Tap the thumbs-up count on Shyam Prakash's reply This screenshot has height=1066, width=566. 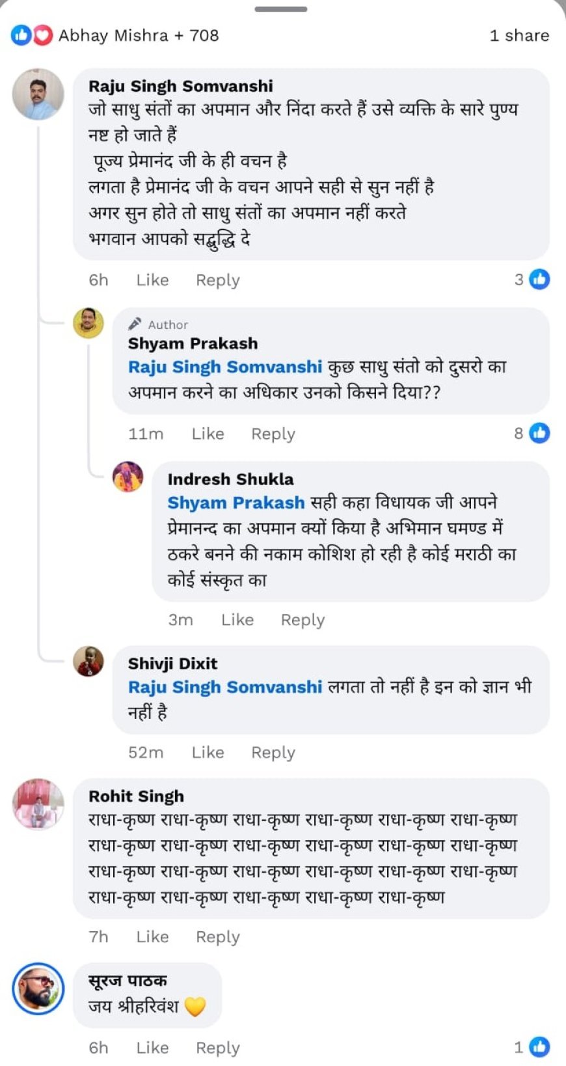539,433
